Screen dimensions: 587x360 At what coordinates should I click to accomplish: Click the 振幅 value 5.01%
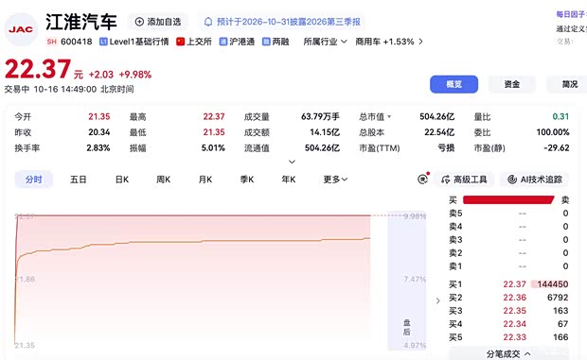213,148
